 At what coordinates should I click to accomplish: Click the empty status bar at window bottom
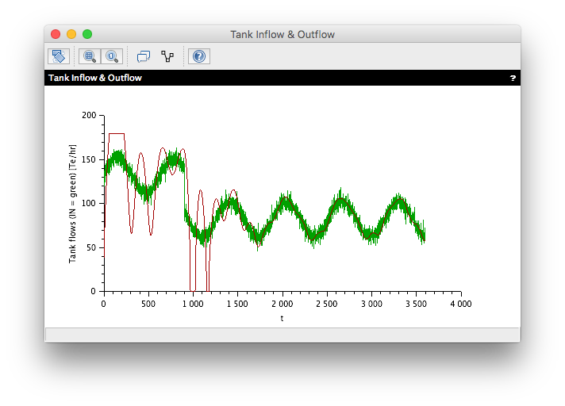click(x=282, y=335)
